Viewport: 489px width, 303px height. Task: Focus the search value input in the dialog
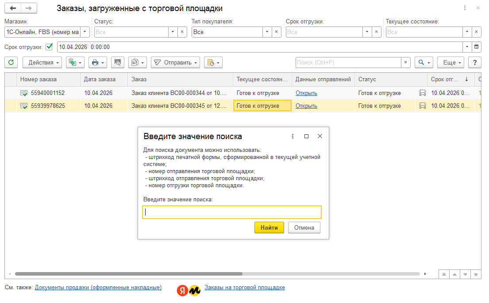[x=232, y=212]
